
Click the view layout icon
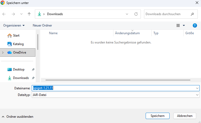click(x=178, y=25)
